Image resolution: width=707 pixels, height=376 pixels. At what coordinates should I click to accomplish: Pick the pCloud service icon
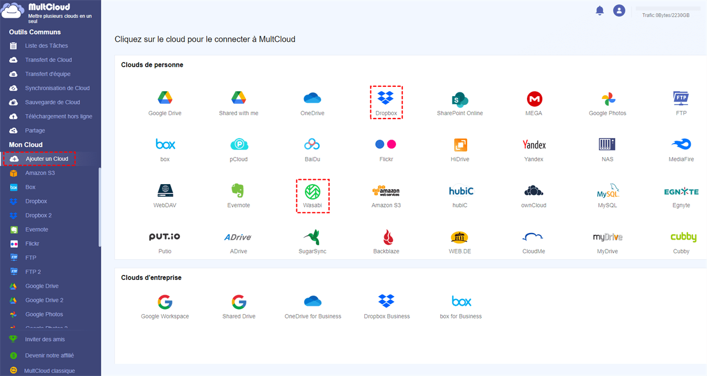[x=239, y=145]
